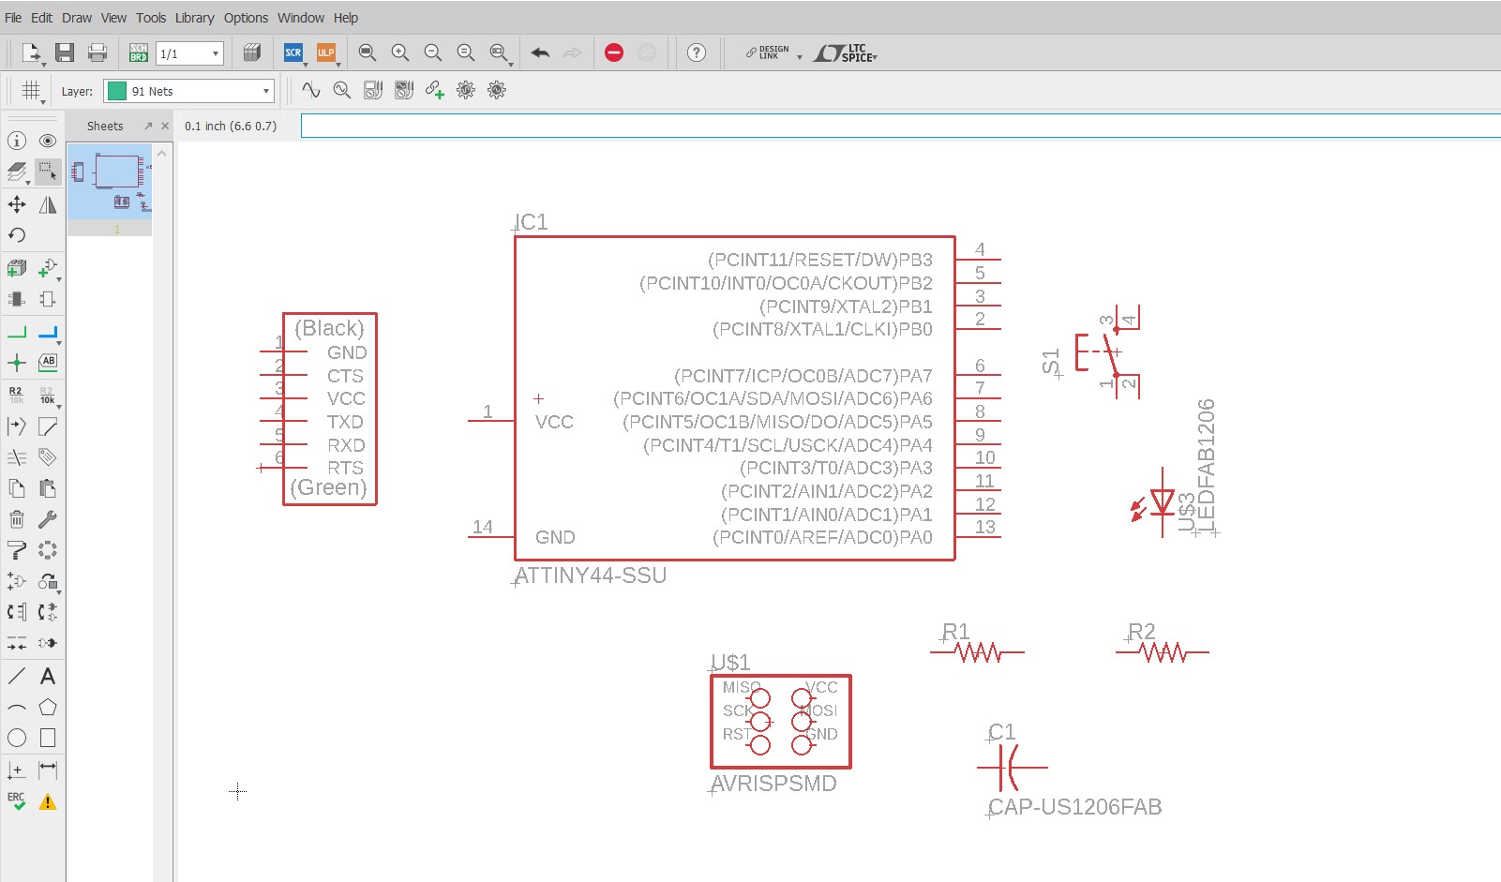The image size is (1501, 882).
Task: Close the Sheets panel
Action: (x=165, y=126)
